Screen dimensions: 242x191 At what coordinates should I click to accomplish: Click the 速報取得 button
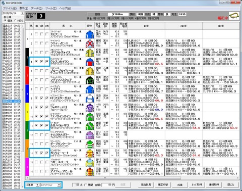pos(214,184)
